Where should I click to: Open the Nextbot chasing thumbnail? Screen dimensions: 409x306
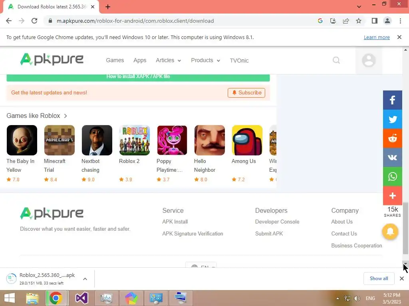point(97,140)
